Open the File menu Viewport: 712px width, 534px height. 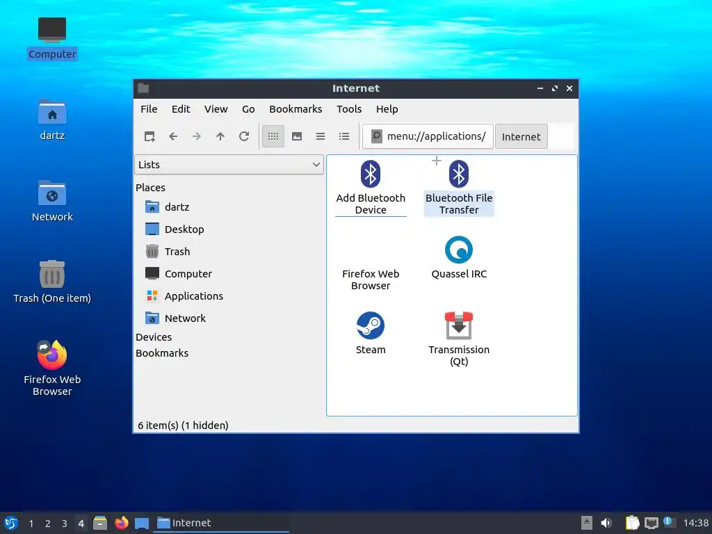(149, 109)
